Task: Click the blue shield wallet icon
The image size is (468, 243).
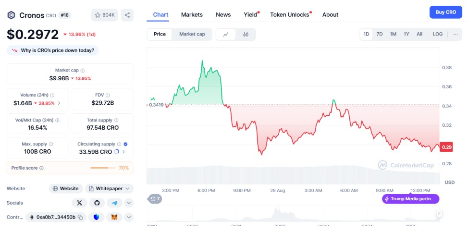Action: pyautogui.click(x=97, y=217)
